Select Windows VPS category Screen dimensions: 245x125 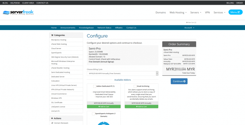pyautogui.click(x=66, y=98)
